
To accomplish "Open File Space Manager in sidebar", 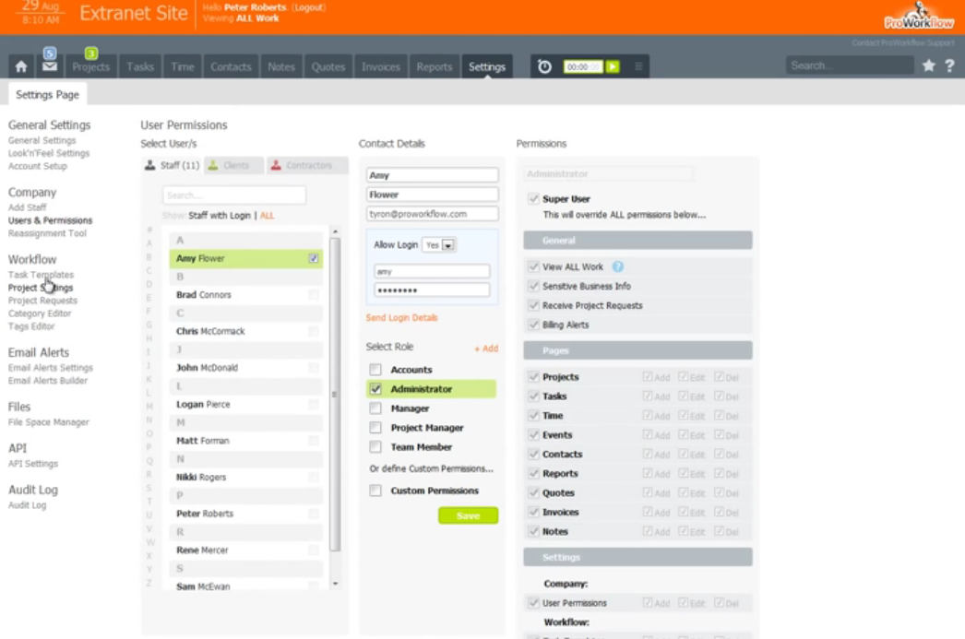I will pos(49,422).
